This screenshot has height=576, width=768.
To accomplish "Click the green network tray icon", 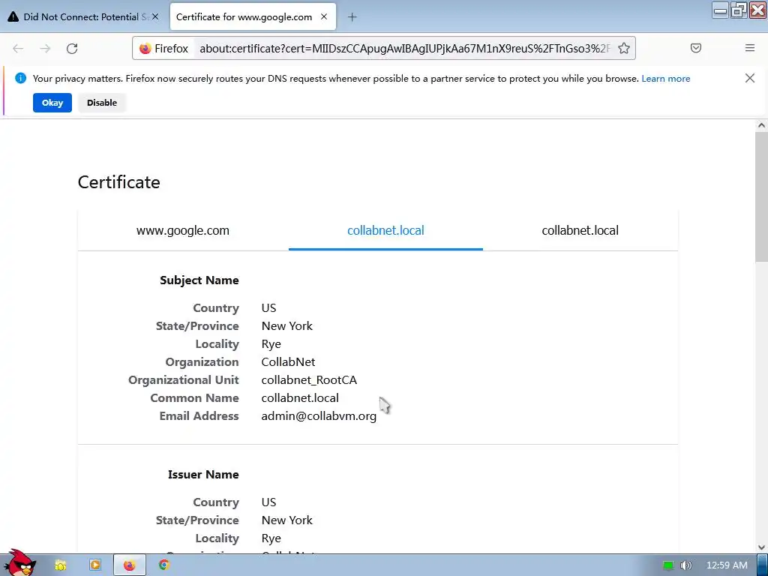I will click(x=668, y=565).
